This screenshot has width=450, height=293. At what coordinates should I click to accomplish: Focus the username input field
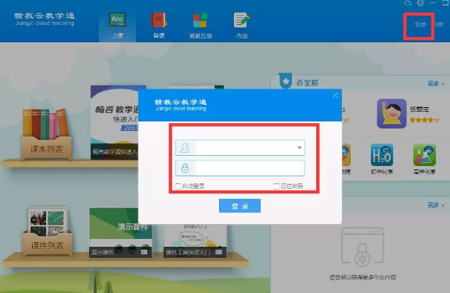(x=240, y=147)
